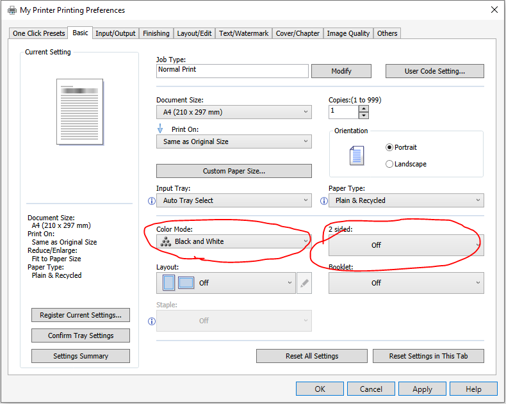Click the printer icon in title bar

(x=12, y=10)
